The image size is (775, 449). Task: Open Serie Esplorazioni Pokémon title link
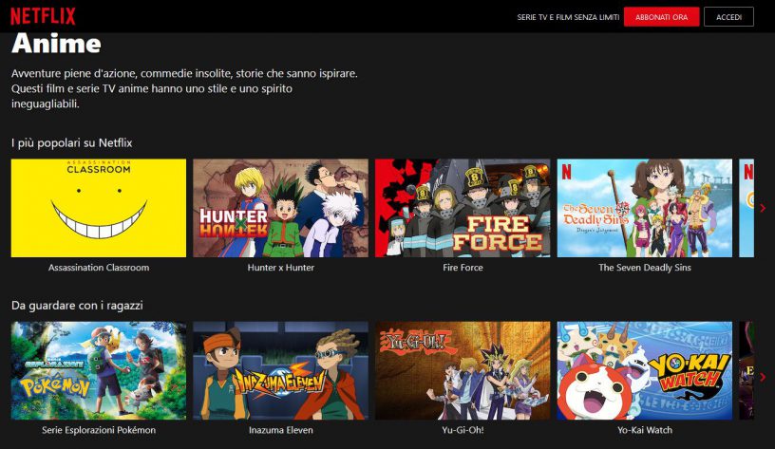pyautogui.click(x=99, y=430)
